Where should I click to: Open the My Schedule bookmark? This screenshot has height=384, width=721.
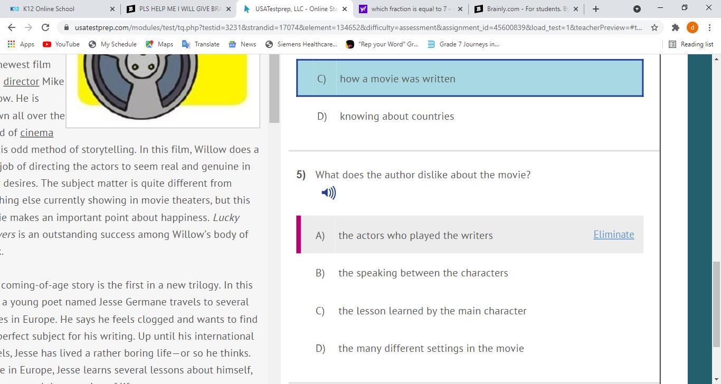(112, 44)
